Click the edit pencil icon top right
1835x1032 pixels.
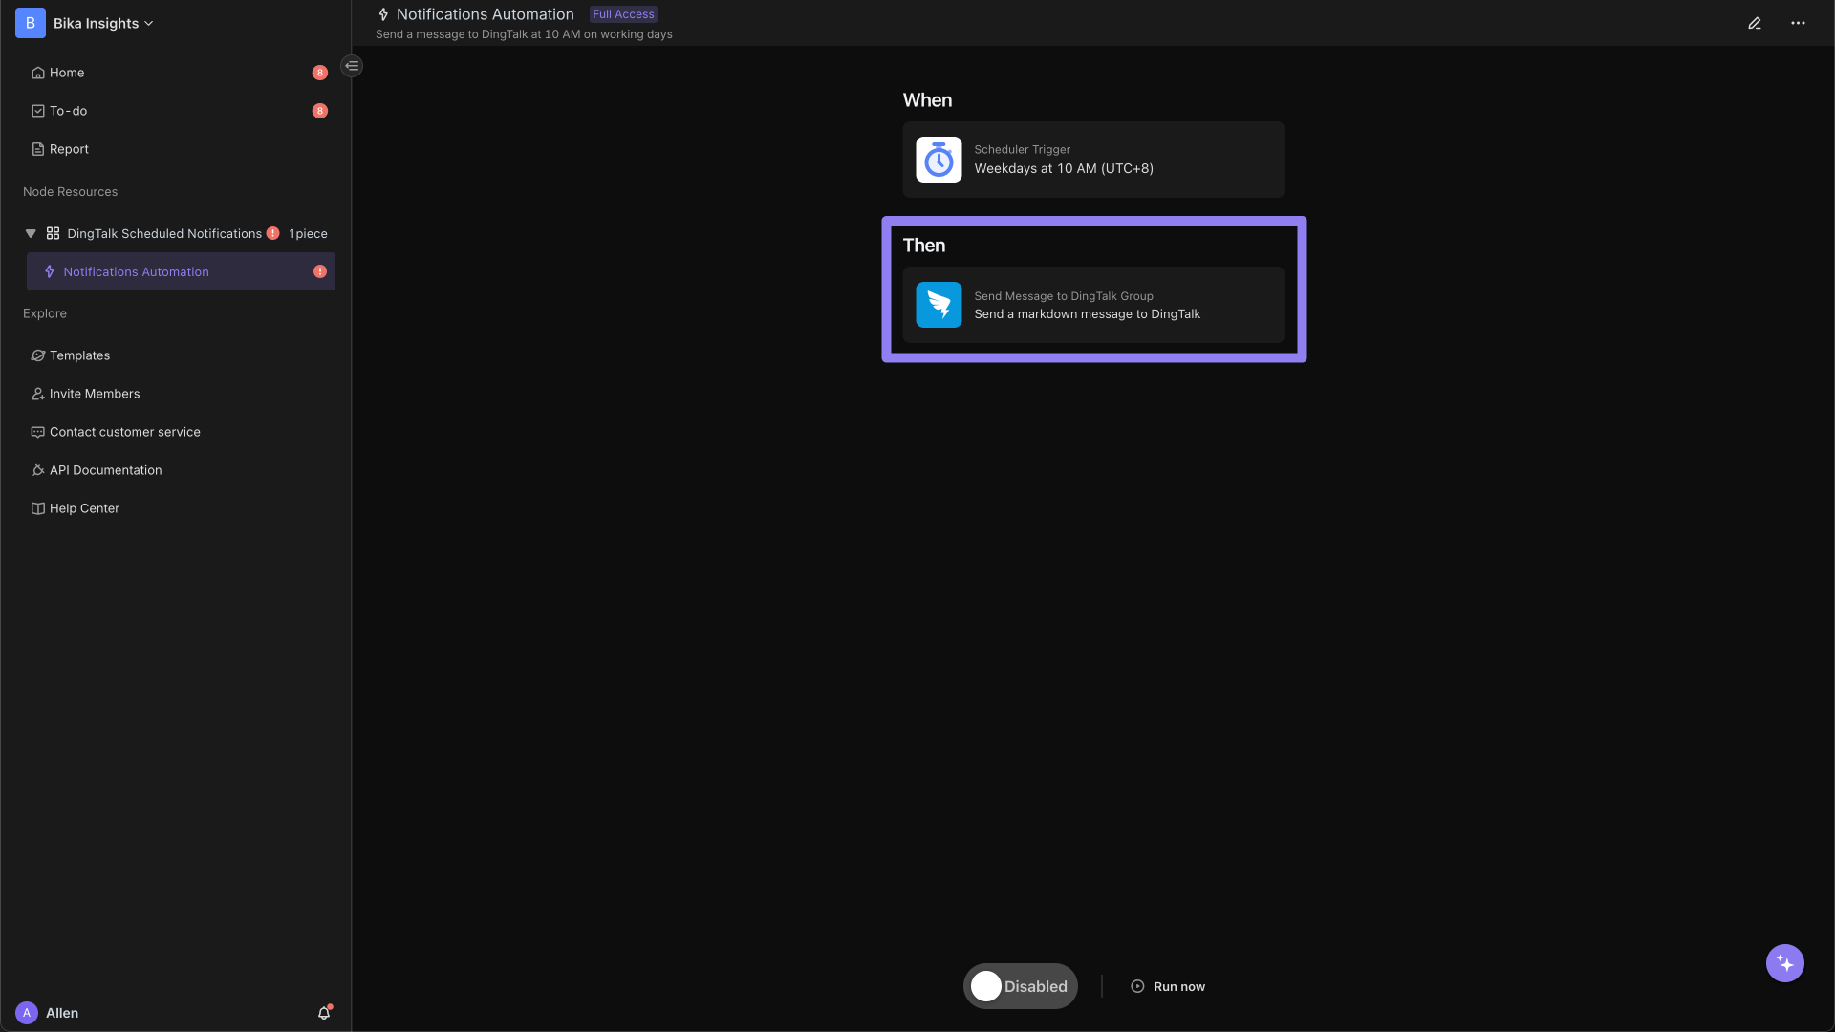point(1755,21)
